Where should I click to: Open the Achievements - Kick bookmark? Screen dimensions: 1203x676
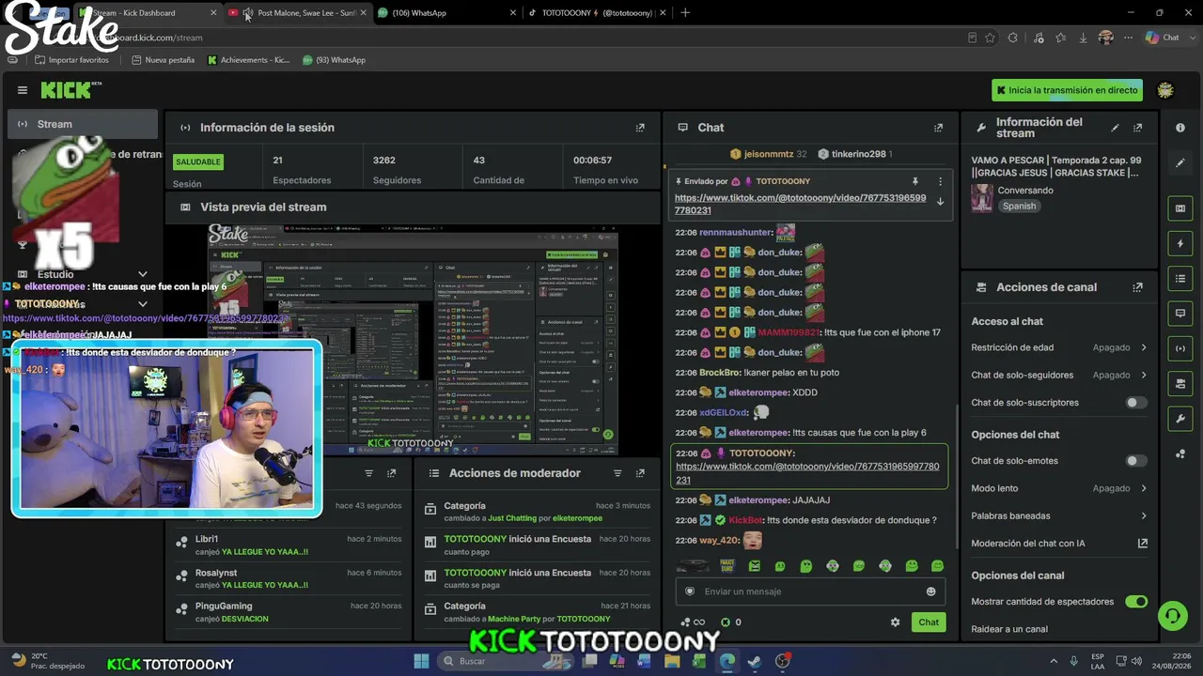tap(248, 60)
